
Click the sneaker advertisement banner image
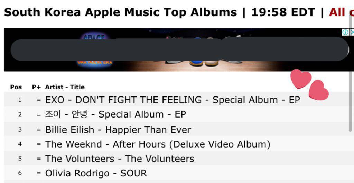tap(177, 50)
